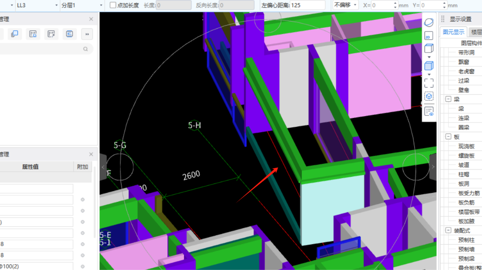Image resolution: width=482 pixels, height=270 pixels.
Task: Collapse left side panel via viewport handle
Action: tap(103, 167)
